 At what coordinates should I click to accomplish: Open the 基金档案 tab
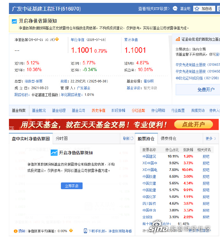(x=19, y=110)
